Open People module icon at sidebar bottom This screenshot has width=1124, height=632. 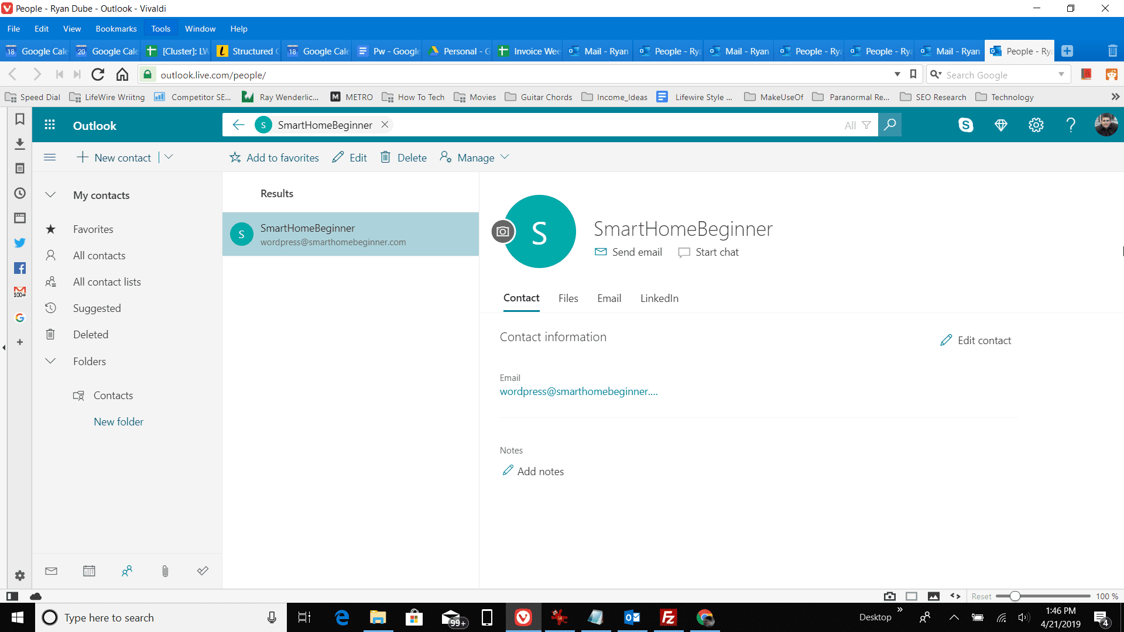point(127,571)
